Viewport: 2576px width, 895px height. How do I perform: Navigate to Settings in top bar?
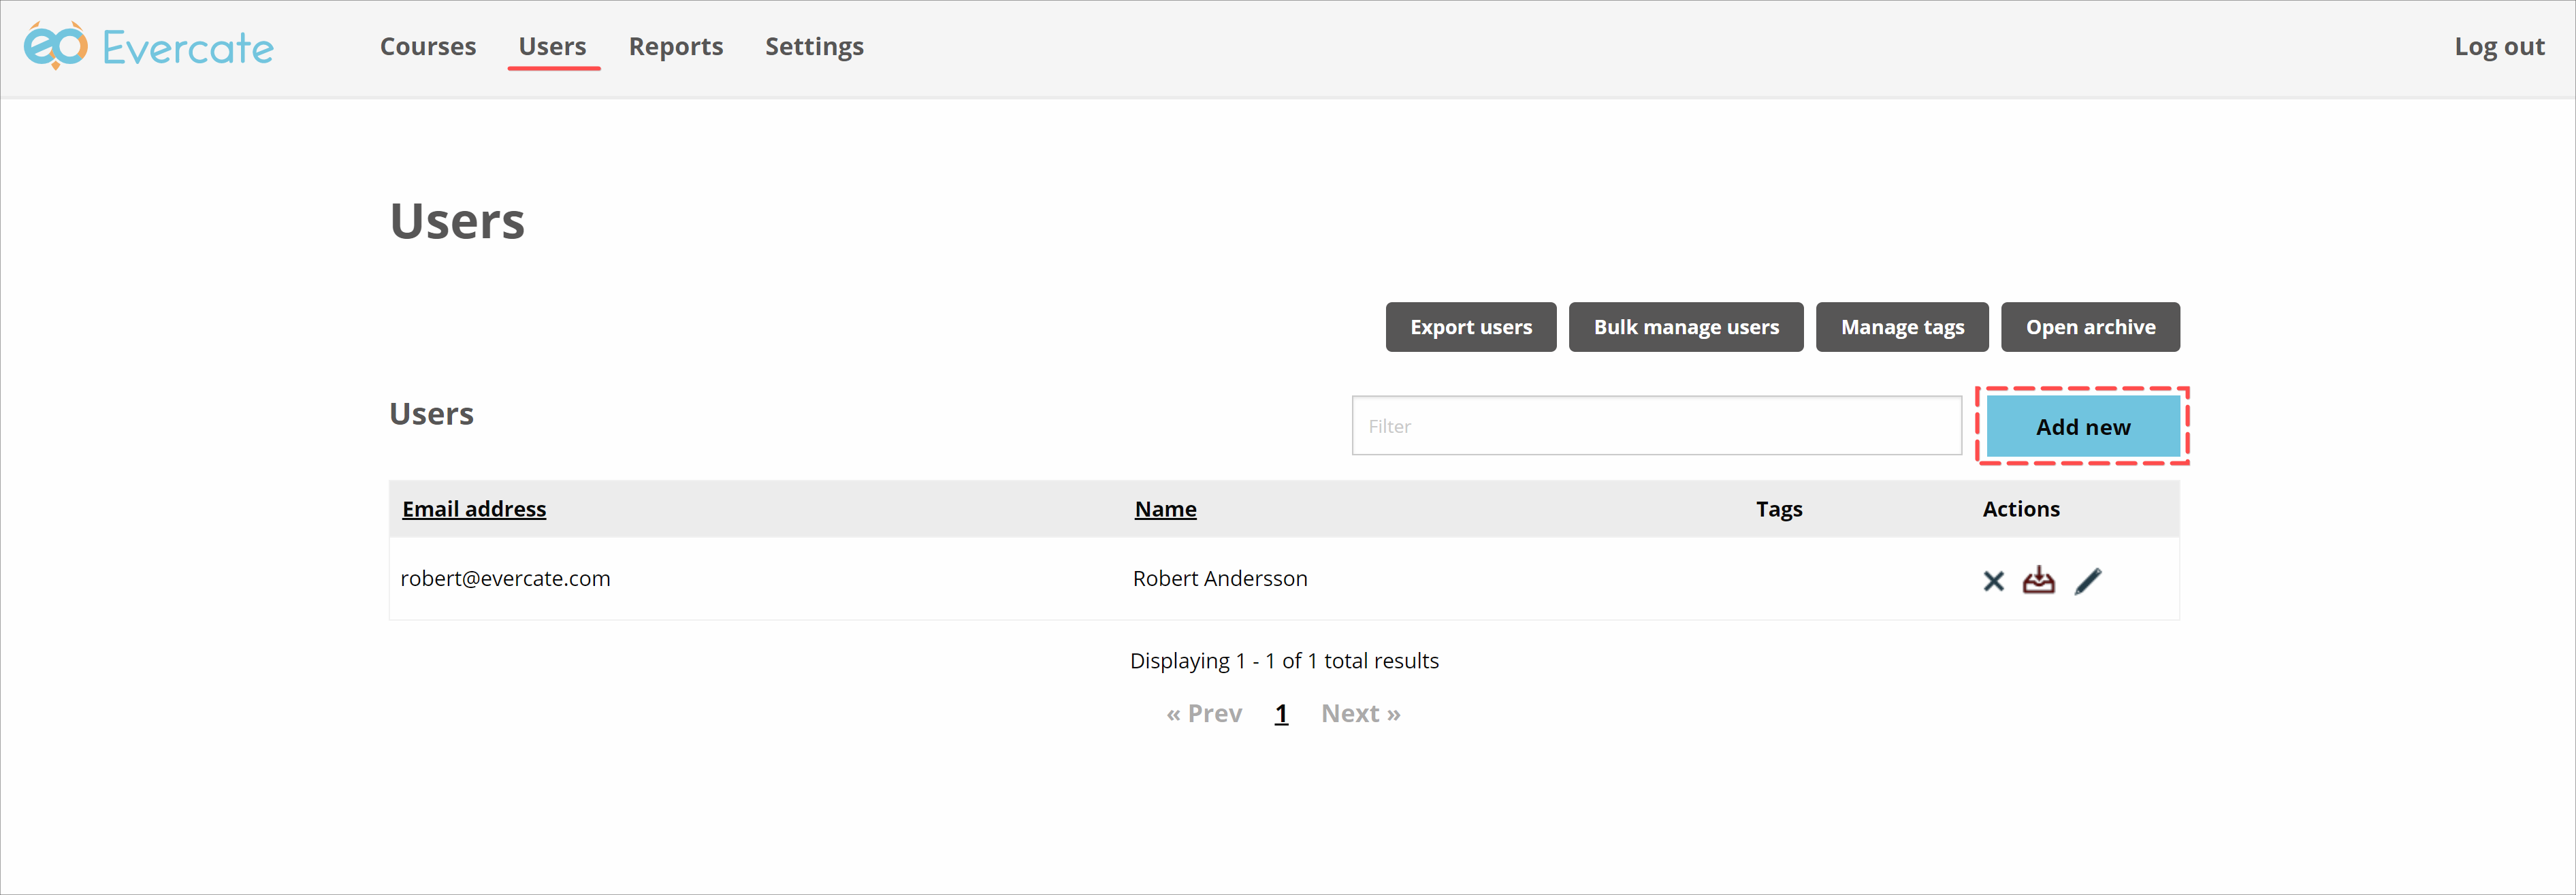814,47
